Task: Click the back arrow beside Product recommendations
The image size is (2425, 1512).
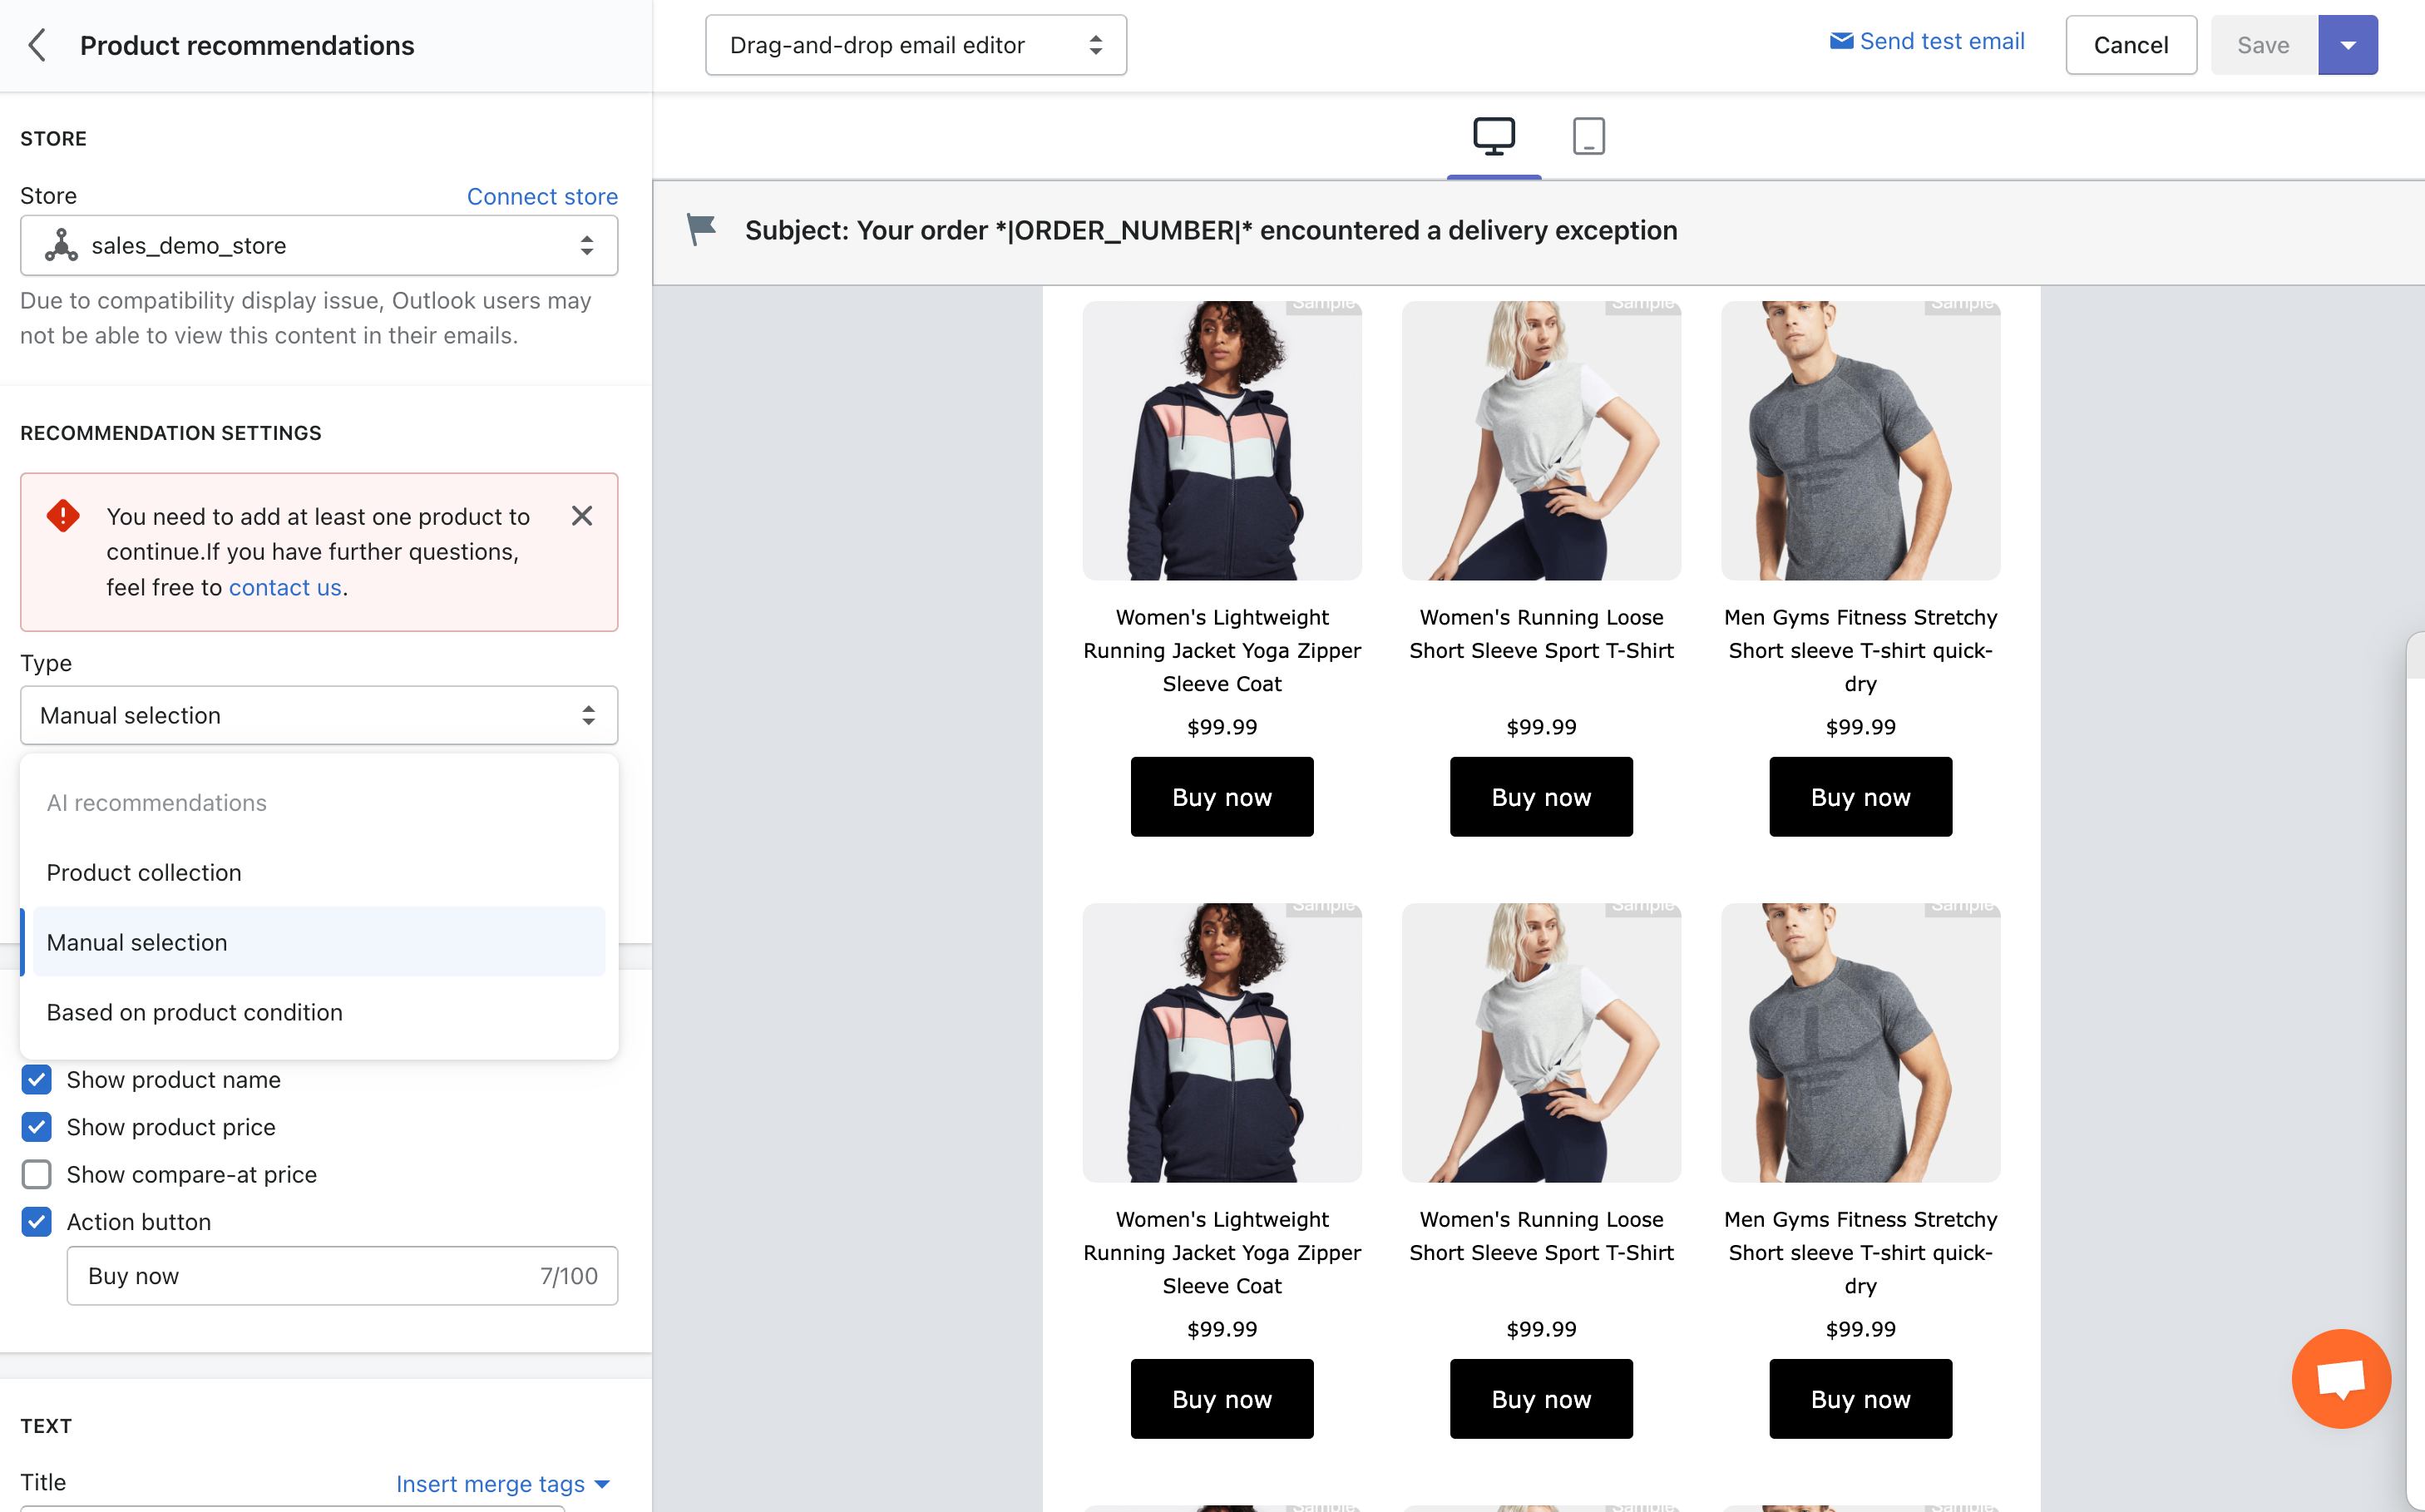Action: coord(37,45)
